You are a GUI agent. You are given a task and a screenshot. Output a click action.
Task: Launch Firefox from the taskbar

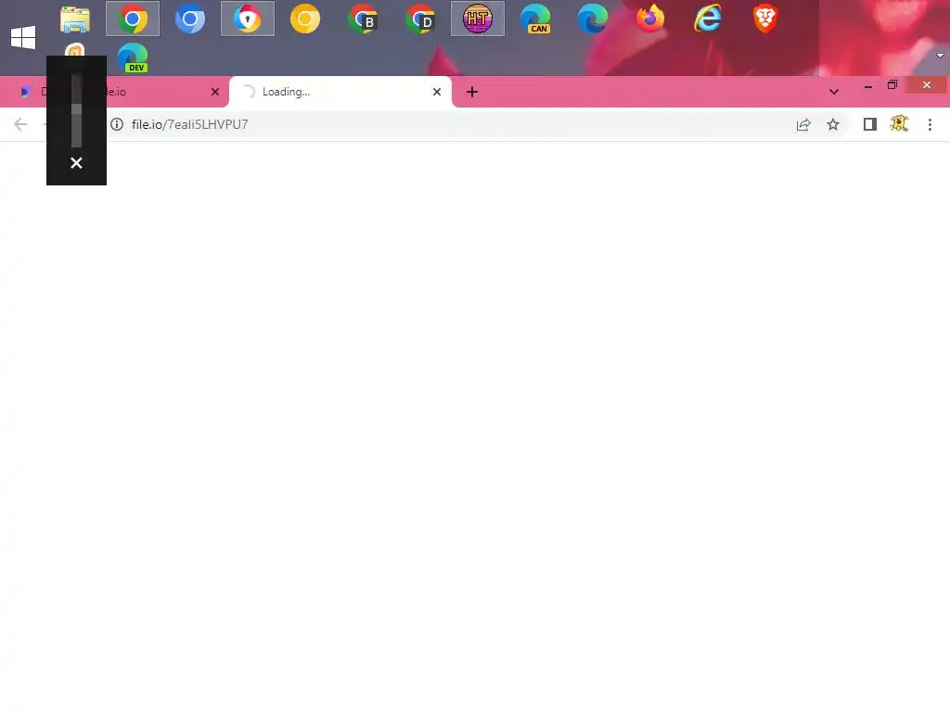(x=650, y=19)
